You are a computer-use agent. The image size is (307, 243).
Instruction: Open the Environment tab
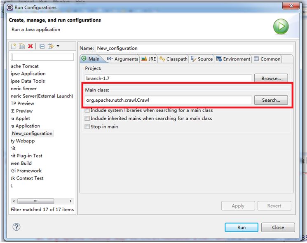tap(233, 59)
